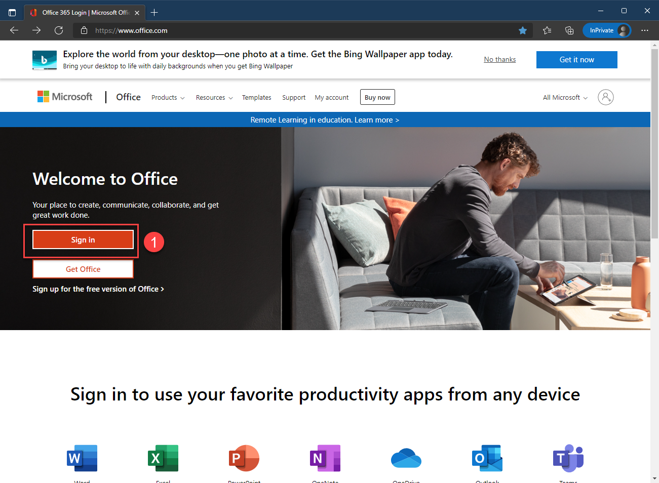This screenshot has width=659, height=483.
Task: Dismiss the Bing banner with No thanks
Action: [x=499, y=60]
